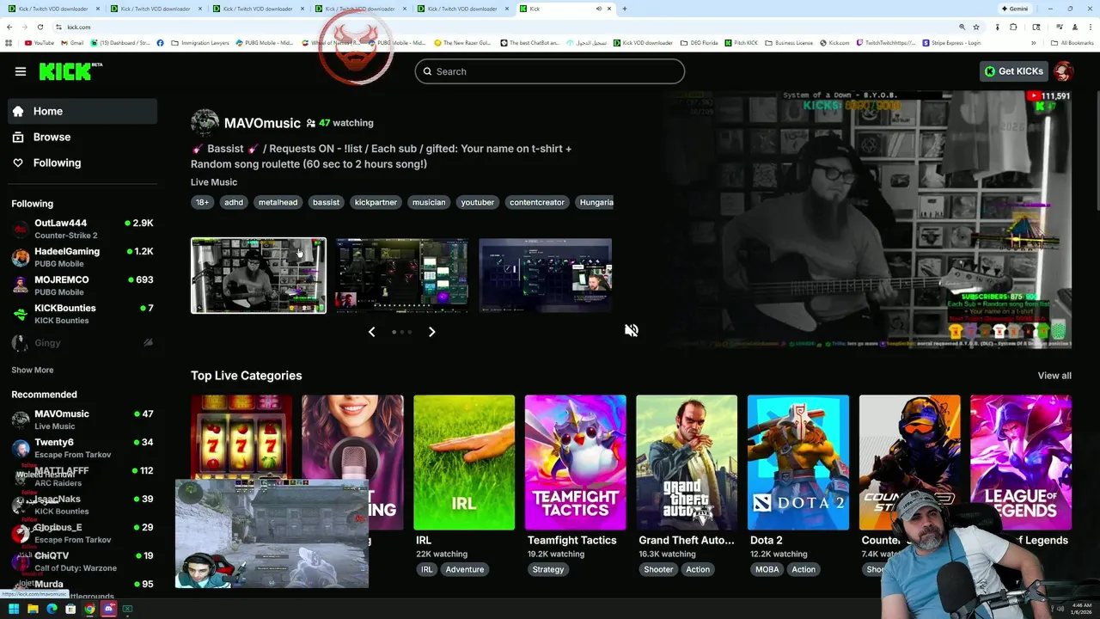The height and width of the screenshot is (619, 1100).
Task: Click the MOBA tag under Dota 2
Action: [767, 569]
